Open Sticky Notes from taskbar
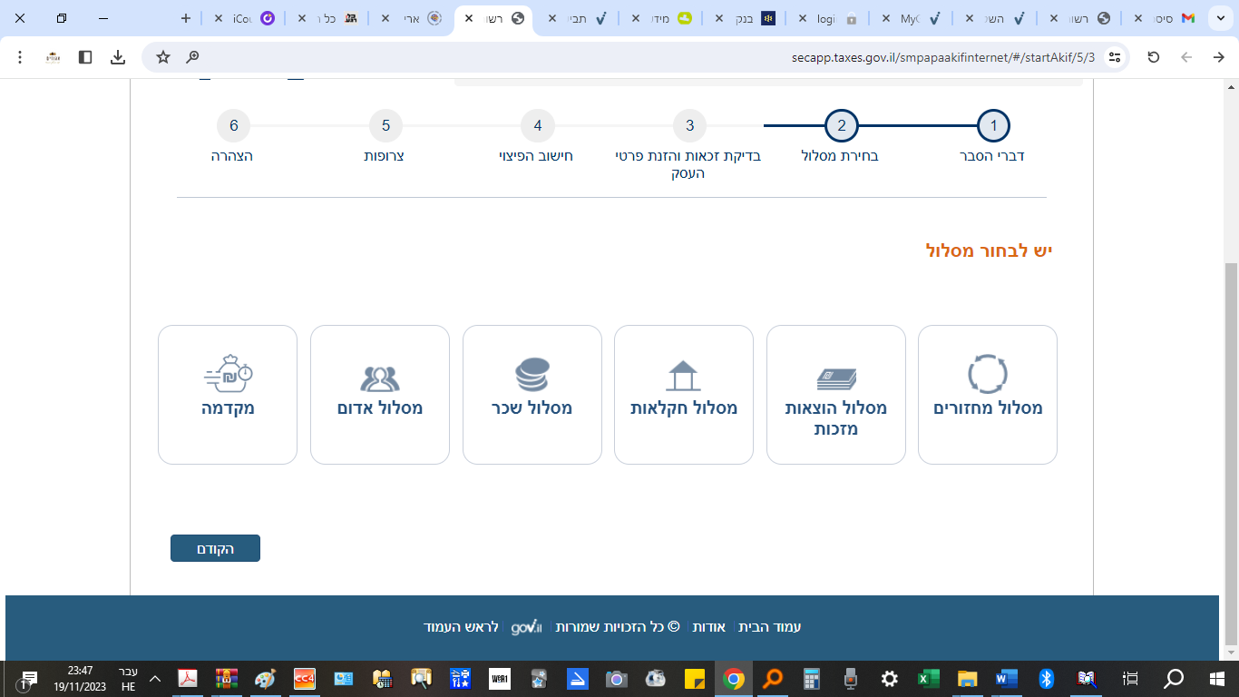This screenshot has width=1239, height=697. (x=695, y=679)
